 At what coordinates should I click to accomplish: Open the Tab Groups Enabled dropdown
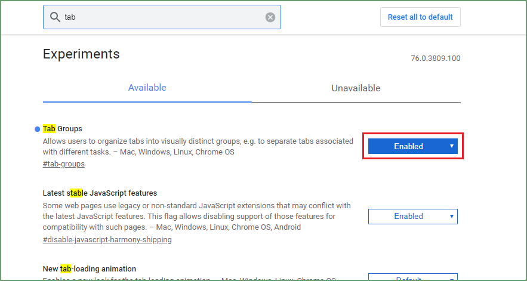click(x=412, y=146)
